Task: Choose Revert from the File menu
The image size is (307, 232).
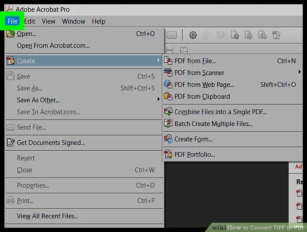Action: coord(84,158)
